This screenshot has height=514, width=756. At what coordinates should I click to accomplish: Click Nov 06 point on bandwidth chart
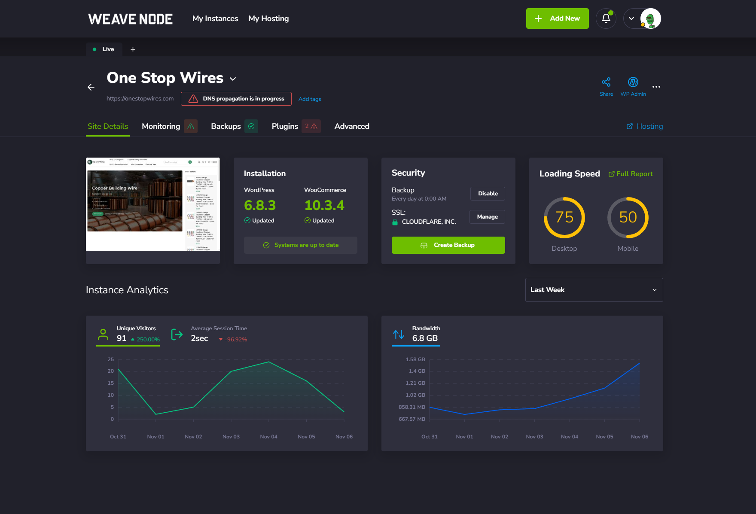(639, 363)
